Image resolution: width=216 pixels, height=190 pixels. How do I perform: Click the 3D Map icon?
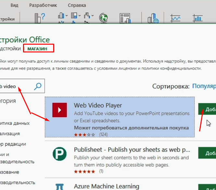[153, 18]
